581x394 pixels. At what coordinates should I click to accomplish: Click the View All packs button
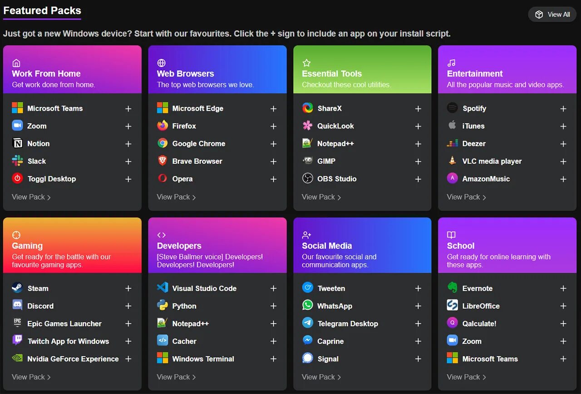[x=552, y=14]
